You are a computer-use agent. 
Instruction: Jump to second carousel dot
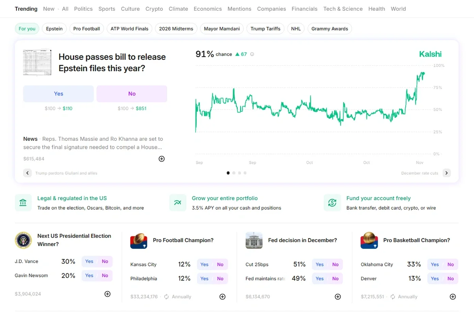click(x=234, y=173)
